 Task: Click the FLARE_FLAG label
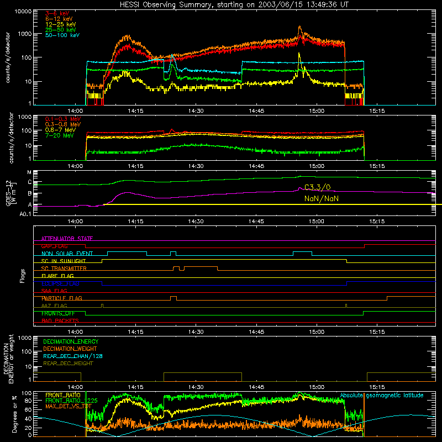click(x=57, y=276)
